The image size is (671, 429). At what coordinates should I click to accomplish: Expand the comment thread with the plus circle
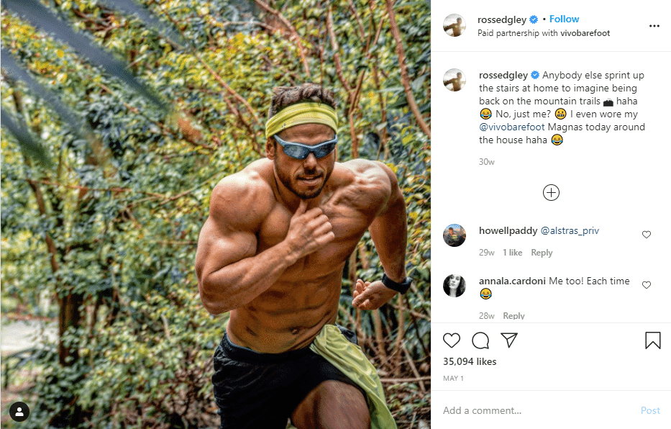(x=551, y=192)
